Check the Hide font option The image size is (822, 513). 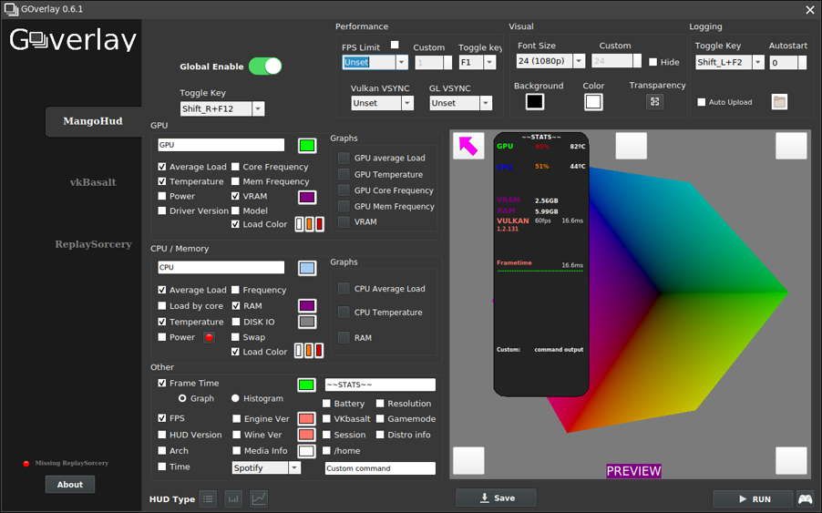point(652,62)
